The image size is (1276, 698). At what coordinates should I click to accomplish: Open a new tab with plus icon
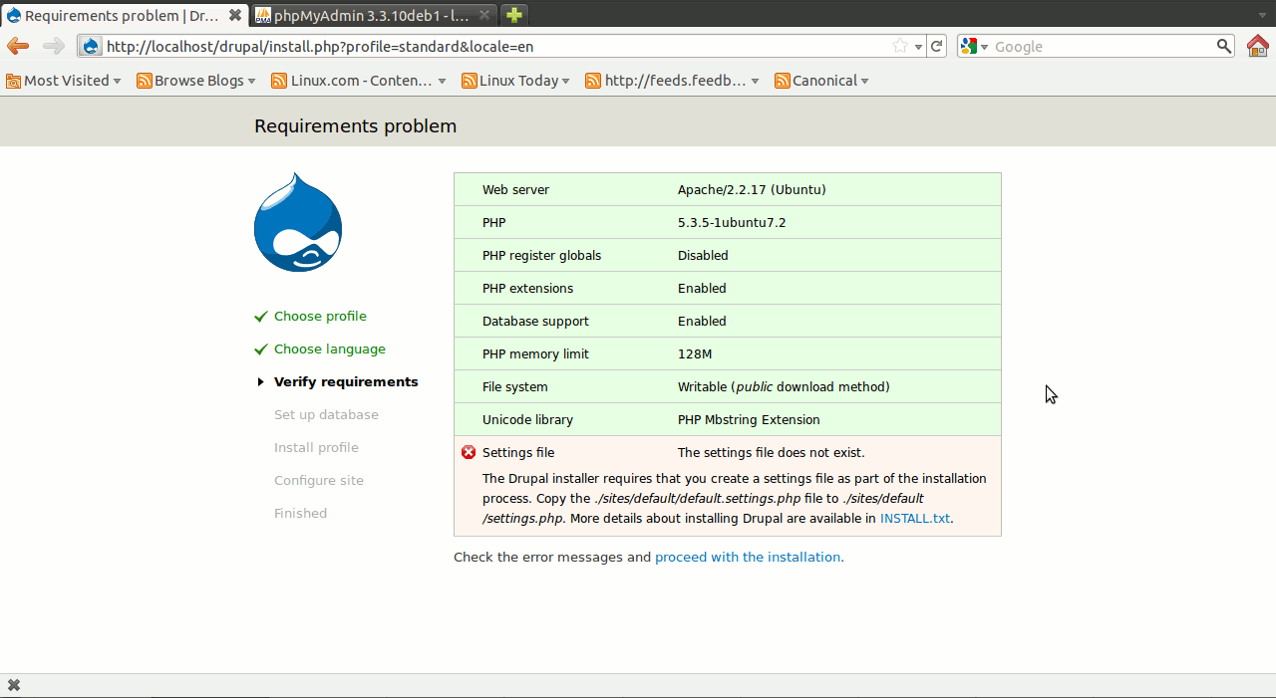click(514, 15)
